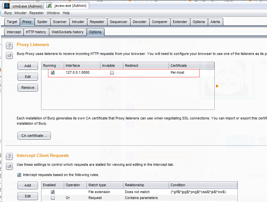This screenshot has width=267, height=202.
Task: Enable the Contains parameters request rule
Action: [53, 198]
